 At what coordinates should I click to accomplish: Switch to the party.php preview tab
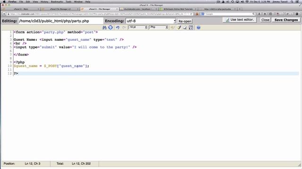tap(218, 9)
